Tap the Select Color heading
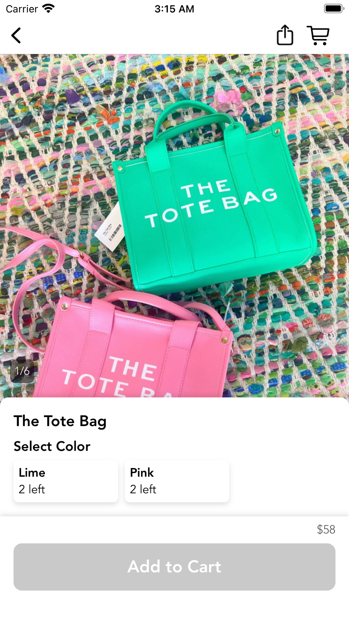Viewport: 349px width, 621px height. [x=52, y=446]
